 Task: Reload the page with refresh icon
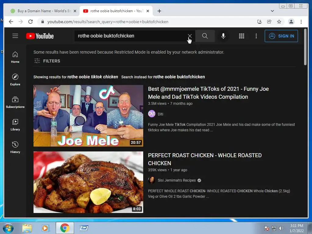[30, 22]
